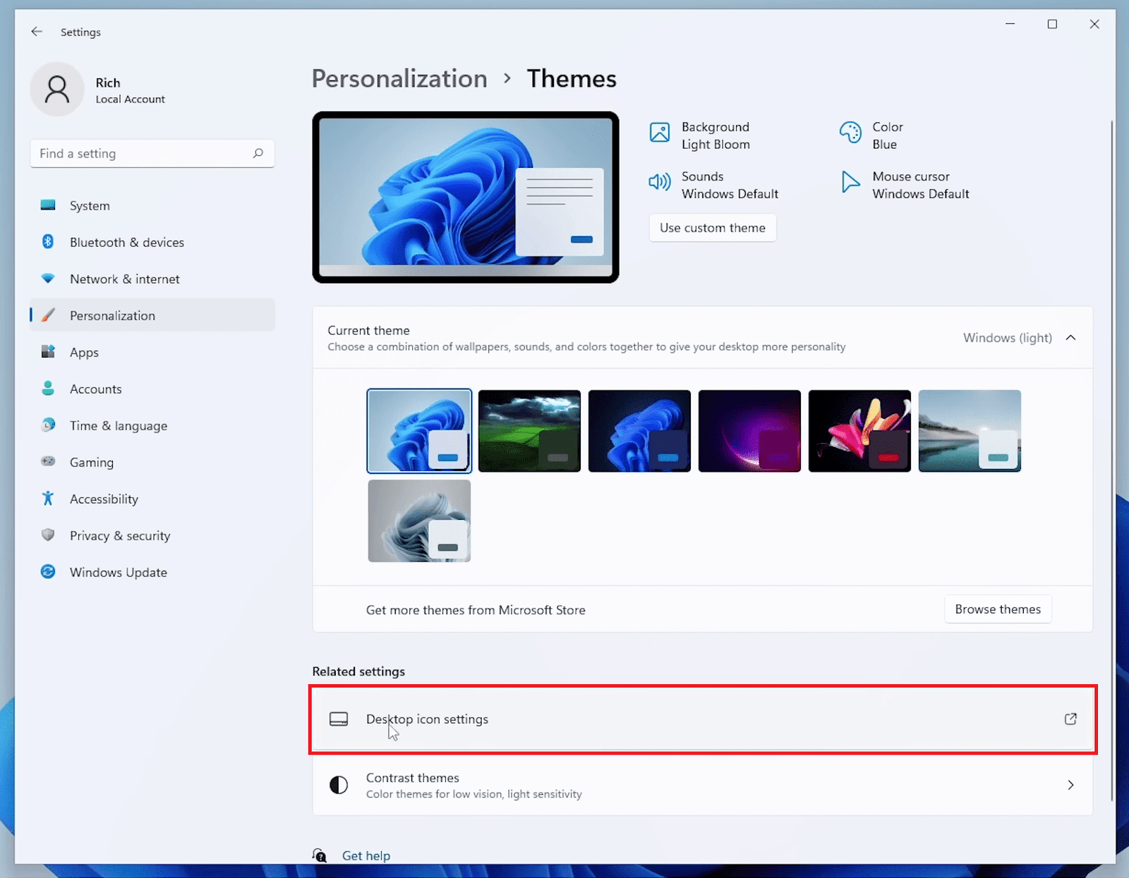Click the back arrow in Settings

[37, 32]
